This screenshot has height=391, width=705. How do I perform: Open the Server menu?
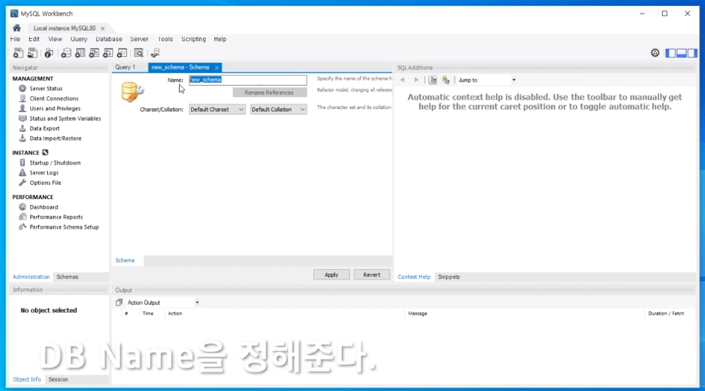click(140, 39)
